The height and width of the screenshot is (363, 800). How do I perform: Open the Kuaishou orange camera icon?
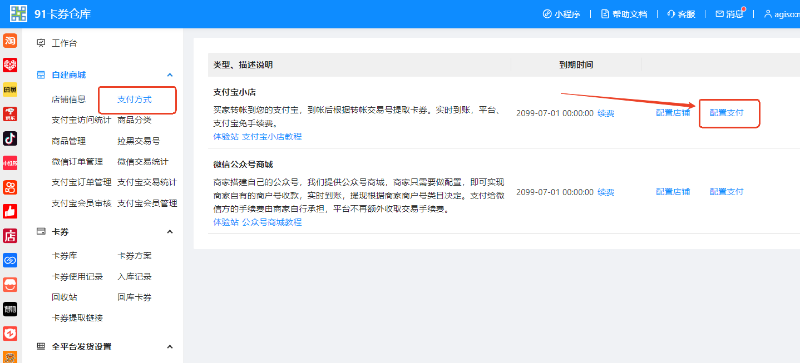click(10, 187)
